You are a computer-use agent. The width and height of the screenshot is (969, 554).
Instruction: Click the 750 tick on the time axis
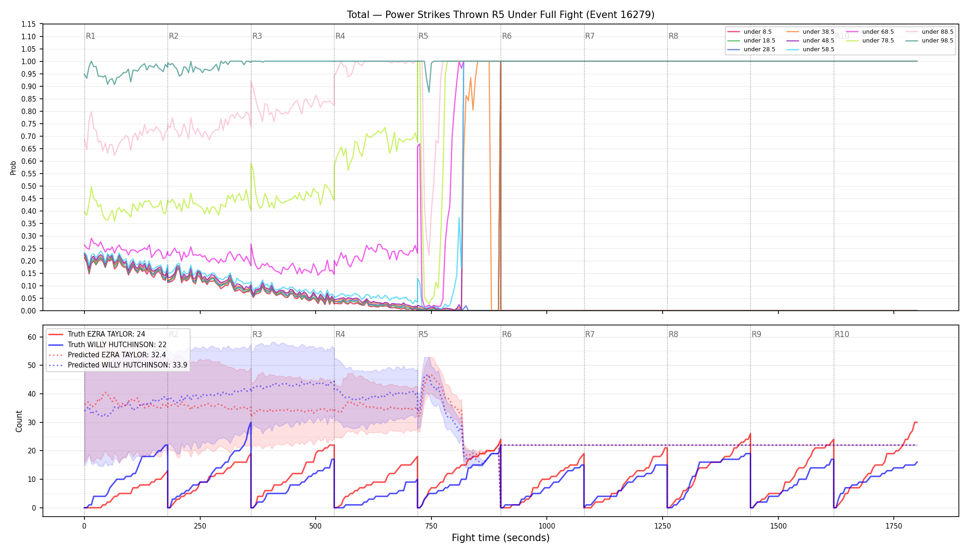point(431,526)
